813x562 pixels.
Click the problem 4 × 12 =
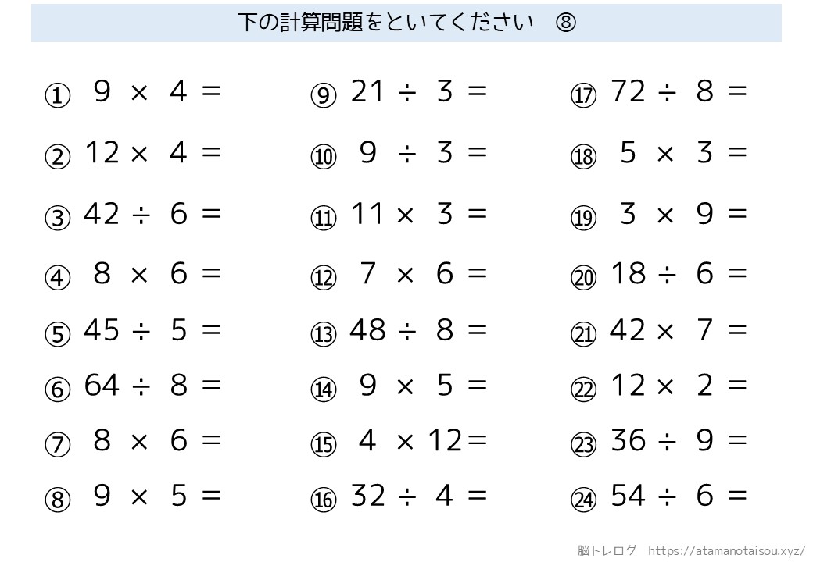point(422,441)
